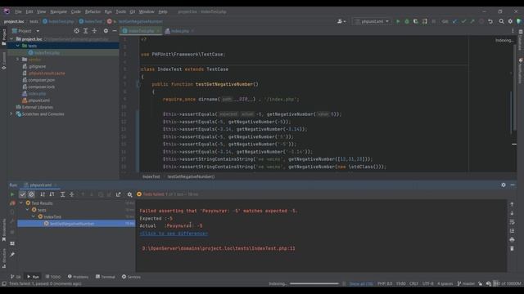Toggle Show Passed tests checkmark button

point(22,194)
